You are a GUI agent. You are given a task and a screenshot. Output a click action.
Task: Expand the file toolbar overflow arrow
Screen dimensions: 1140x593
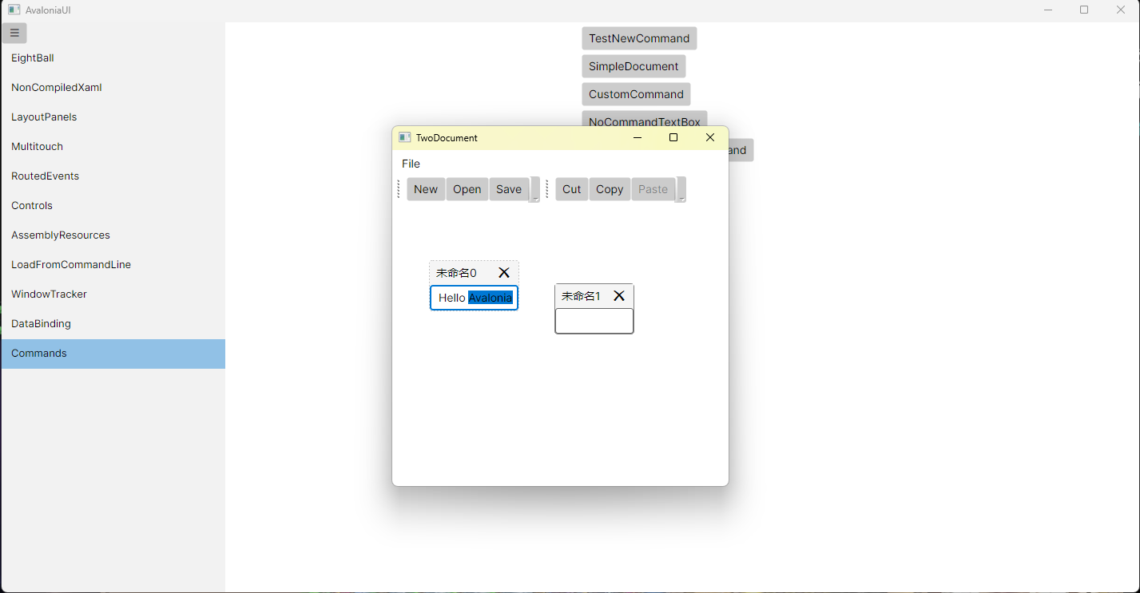tap(535, 190)
